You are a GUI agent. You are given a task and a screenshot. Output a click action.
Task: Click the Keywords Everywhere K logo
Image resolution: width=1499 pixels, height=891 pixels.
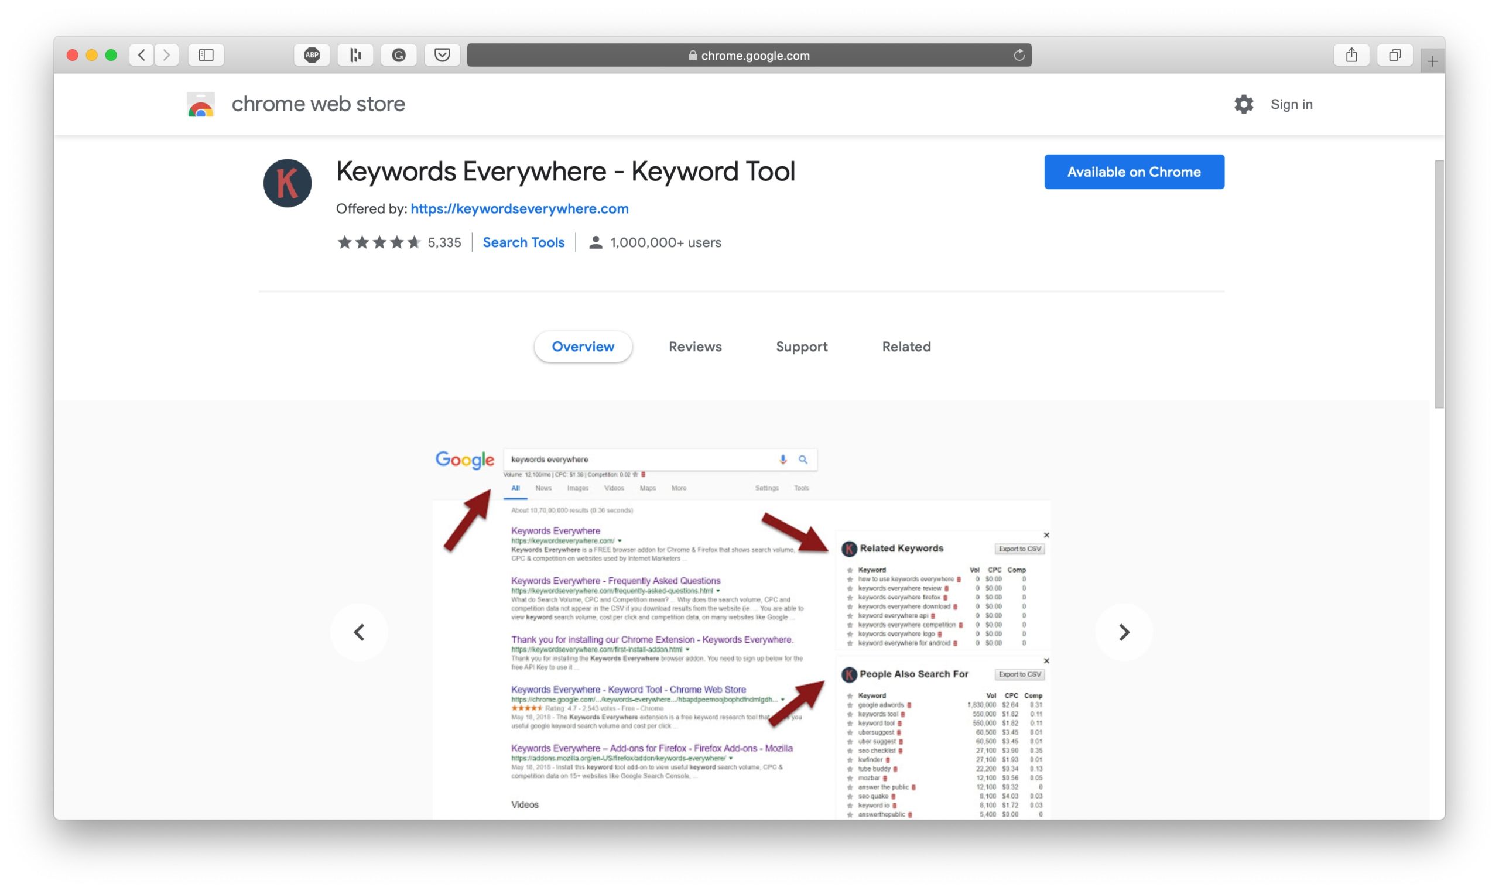pyautogui.click(x=287, y=183)
